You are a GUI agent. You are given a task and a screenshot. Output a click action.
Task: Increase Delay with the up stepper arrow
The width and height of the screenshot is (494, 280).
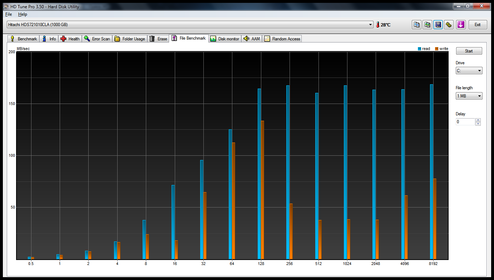point(478,120)
